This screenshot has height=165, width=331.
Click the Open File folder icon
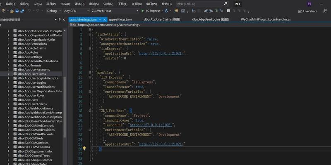coord(12,11)
